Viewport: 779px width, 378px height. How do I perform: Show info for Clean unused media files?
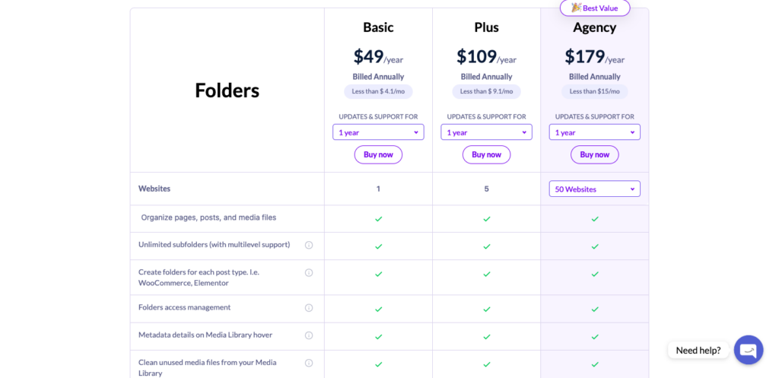tap(309, 363)
